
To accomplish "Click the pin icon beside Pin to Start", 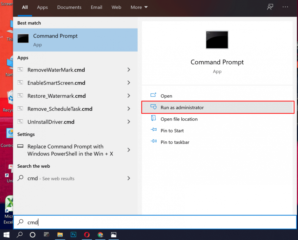I will point(154,130).
